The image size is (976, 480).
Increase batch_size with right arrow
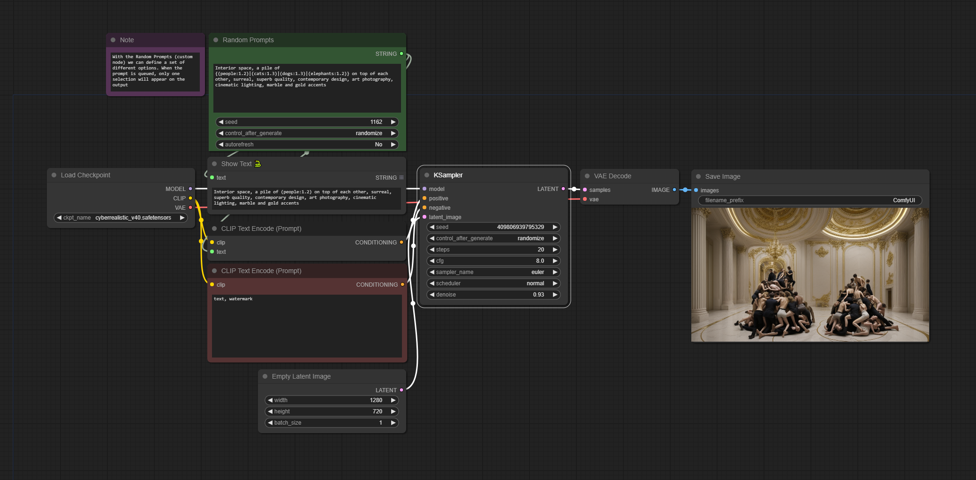(x=393, y=423)
